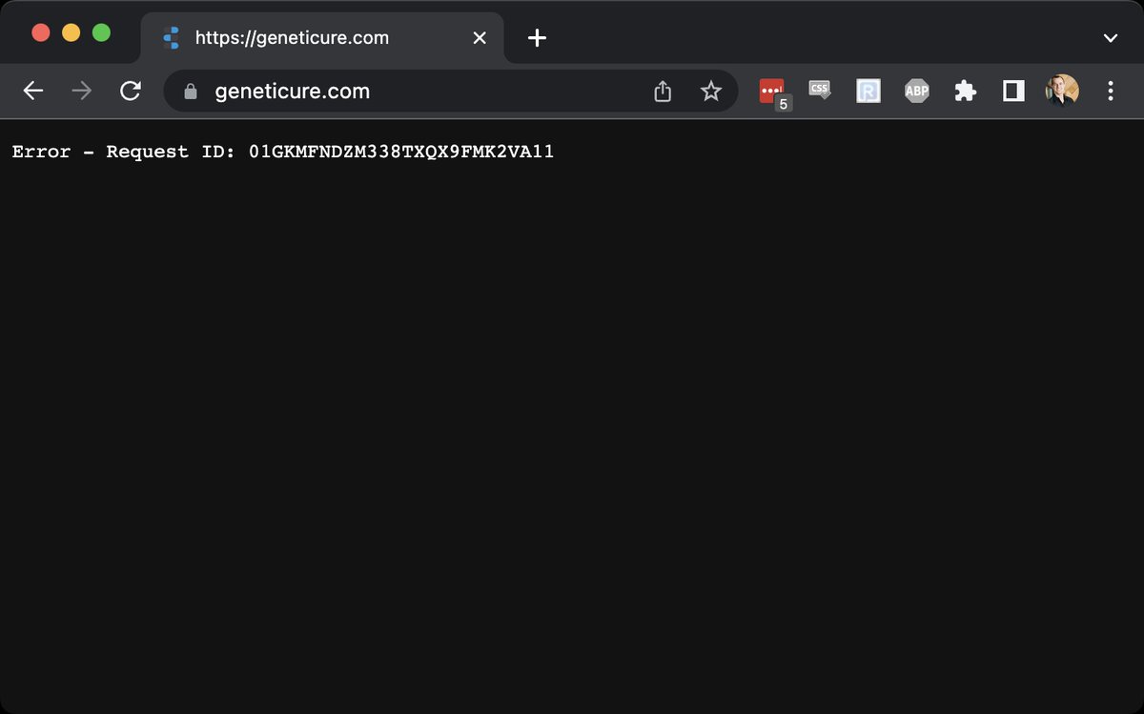The height and width of the screenshot is (714, 1144).
Task: Bookmark this page with star icon
Action: (711, 91)
